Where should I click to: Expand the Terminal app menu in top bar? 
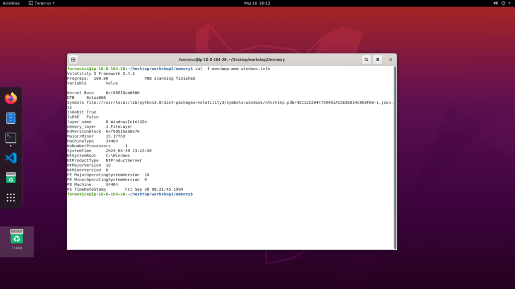click(x=42, y=3)
